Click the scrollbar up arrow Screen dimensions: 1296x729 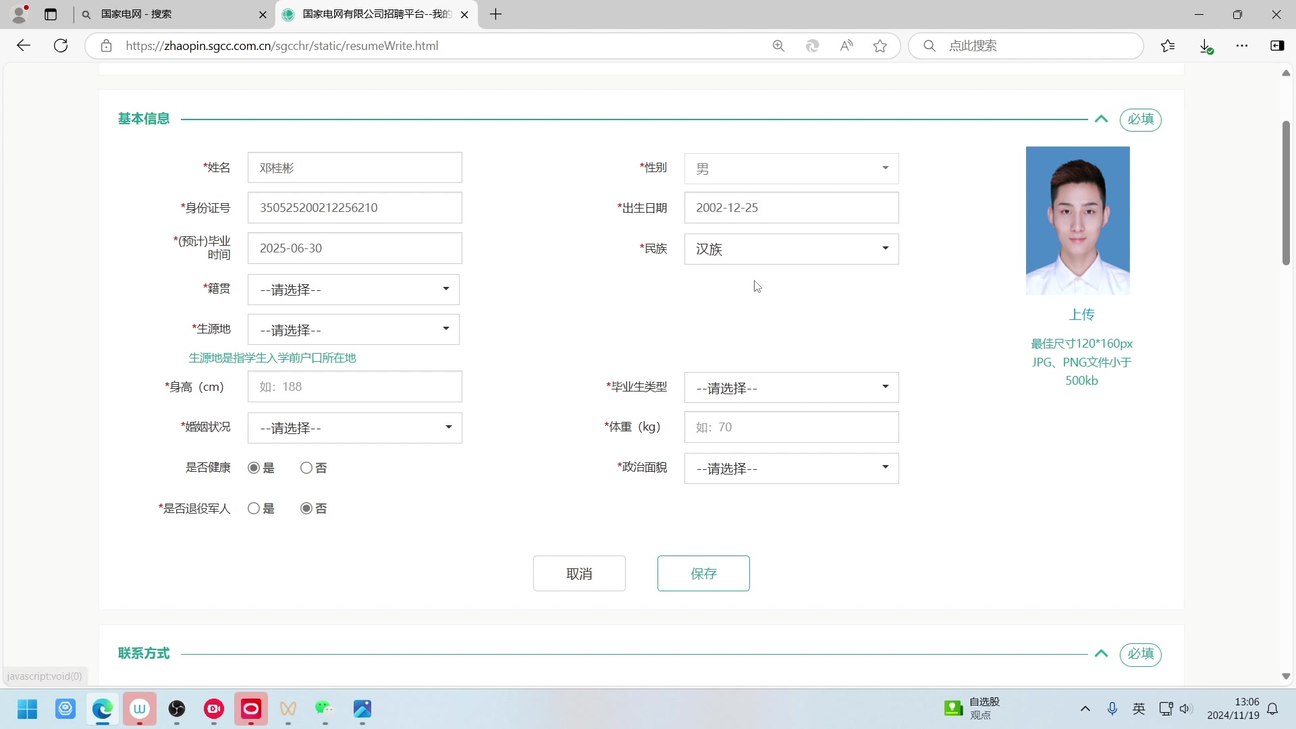(1286, 73)
